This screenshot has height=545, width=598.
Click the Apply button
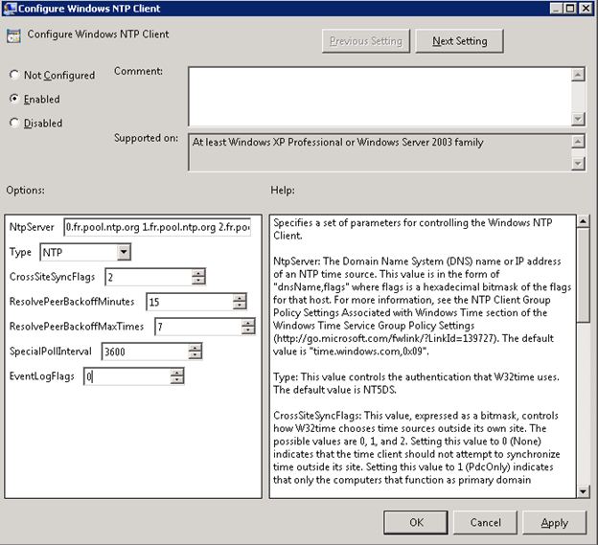pos(554,522)
